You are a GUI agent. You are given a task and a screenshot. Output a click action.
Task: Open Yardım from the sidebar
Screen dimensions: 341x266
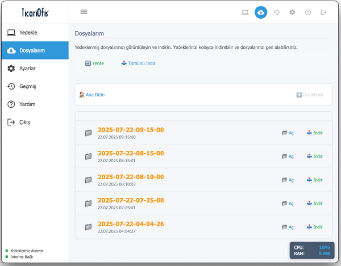click(x=27, y=104)
